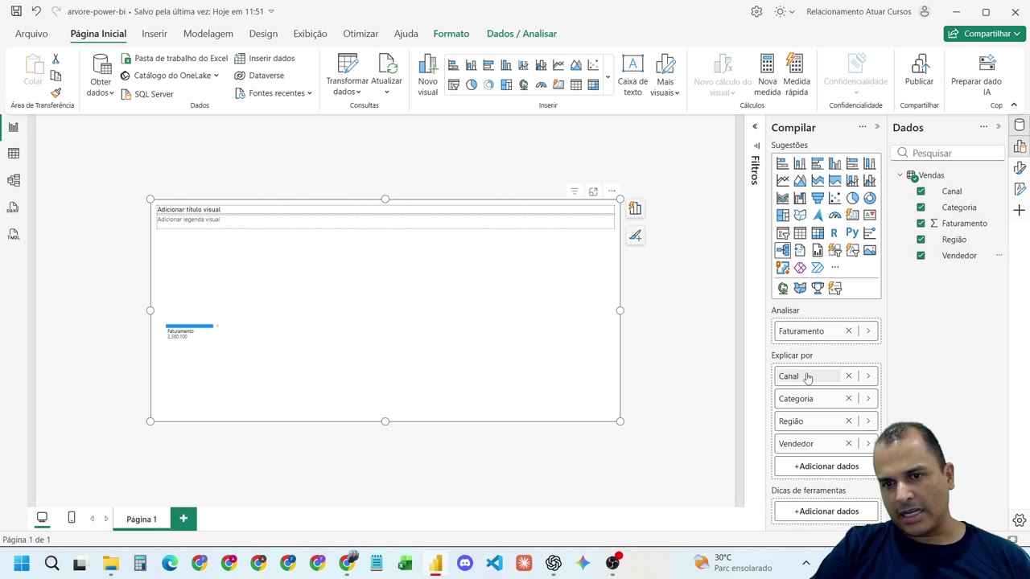Choose the funnel chart visual in Compilar
This screenshot has width=1030, height=579.
818,198
